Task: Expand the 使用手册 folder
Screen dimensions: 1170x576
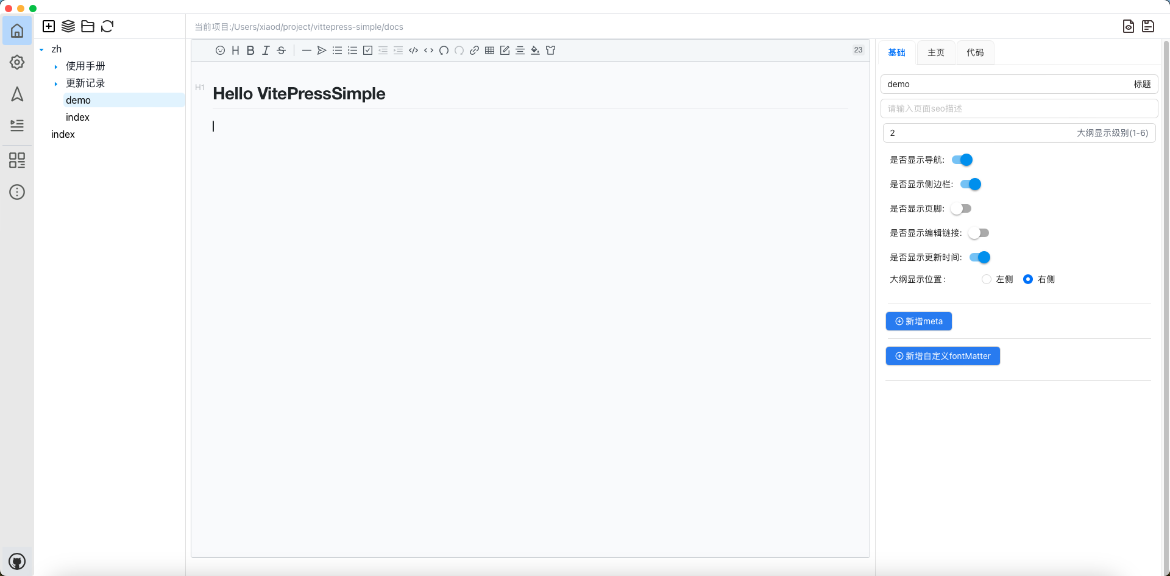Action: click(x=55, y=66)
